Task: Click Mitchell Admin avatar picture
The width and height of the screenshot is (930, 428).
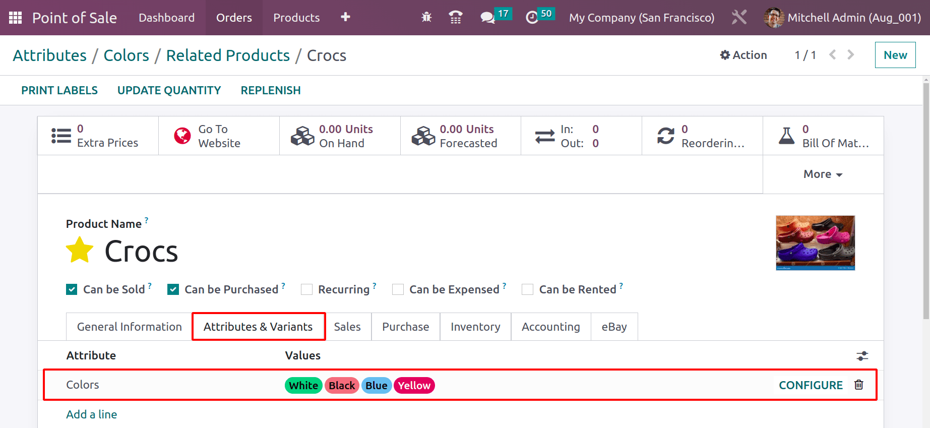Action: point(774,18)
